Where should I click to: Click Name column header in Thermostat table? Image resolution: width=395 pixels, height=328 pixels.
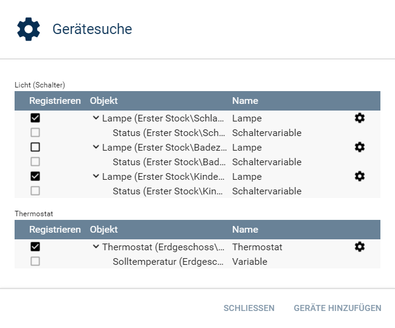[x=245, y=230]
